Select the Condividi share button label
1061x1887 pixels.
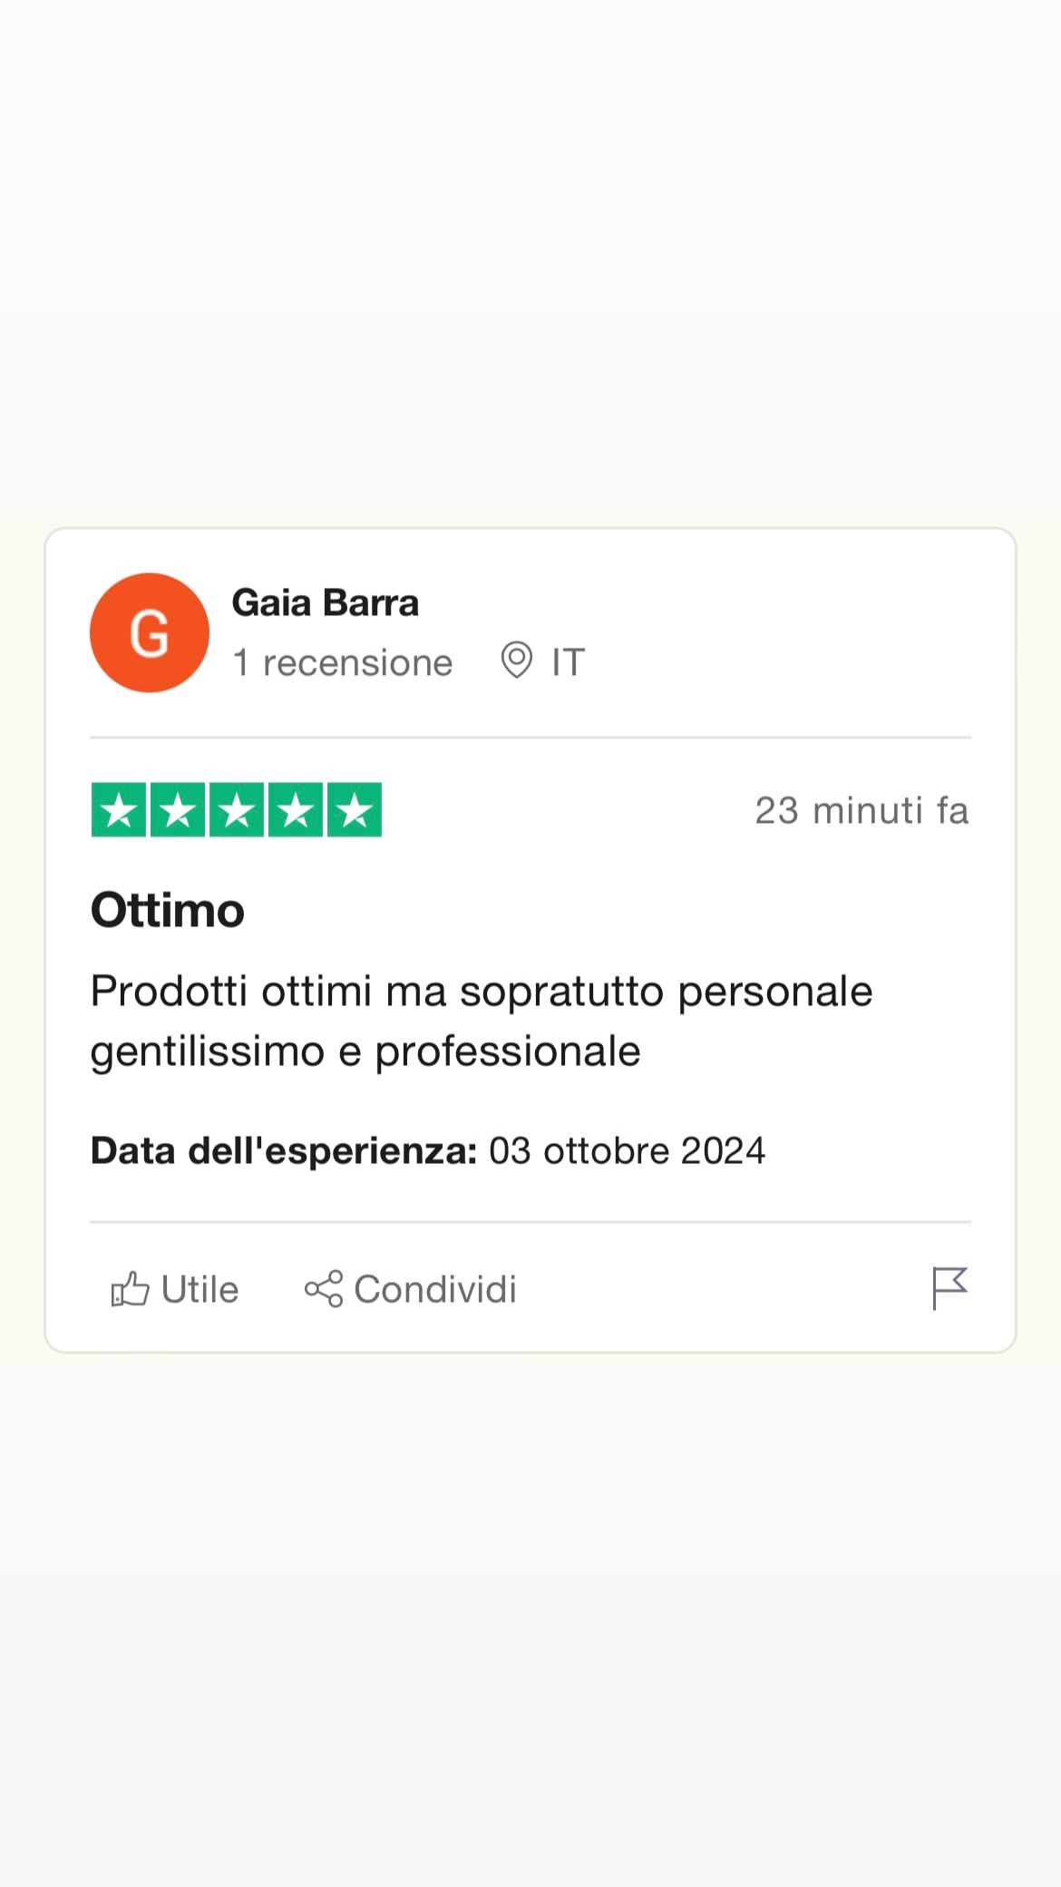(435, 1289)
